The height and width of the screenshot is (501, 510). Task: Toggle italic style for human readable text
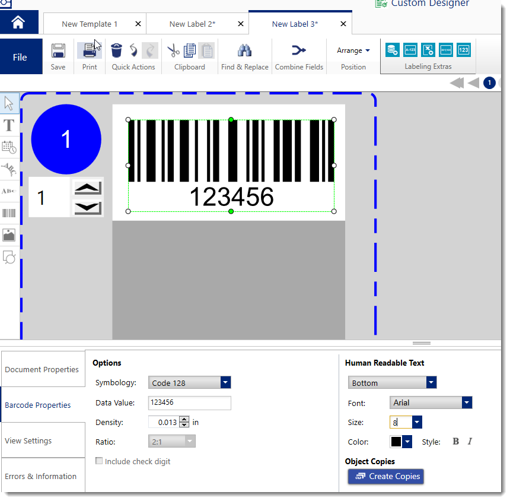(x=469, y=442)
